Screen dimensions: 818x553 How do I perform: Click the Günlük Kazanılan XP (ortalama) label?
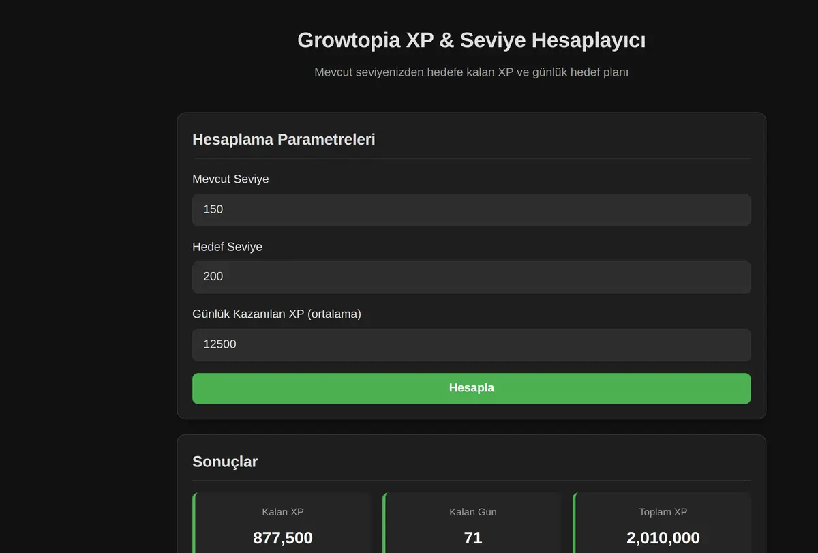(277, 314)
